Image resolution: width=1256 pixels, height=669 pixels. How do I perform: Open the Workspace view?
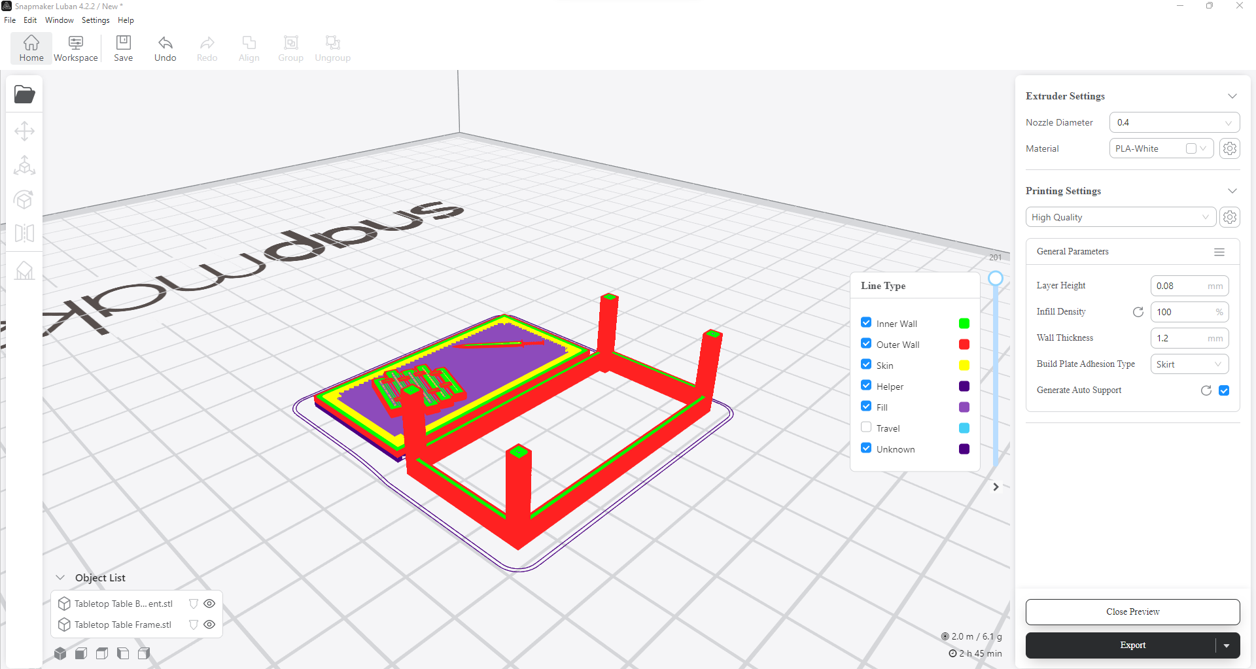click(x=76, y=48)
